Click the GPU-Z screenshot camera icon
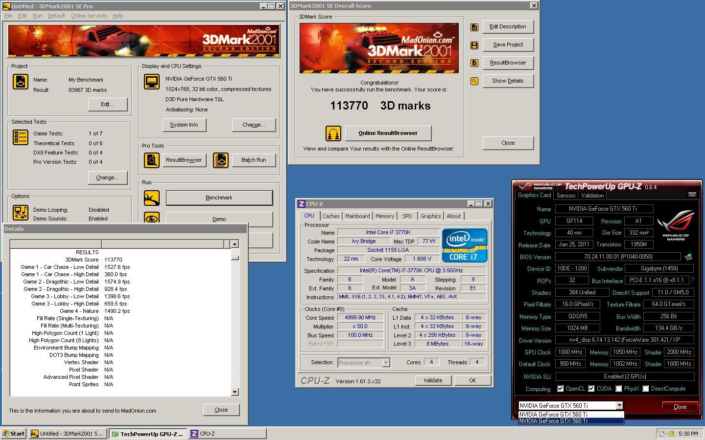 [692, 195]
